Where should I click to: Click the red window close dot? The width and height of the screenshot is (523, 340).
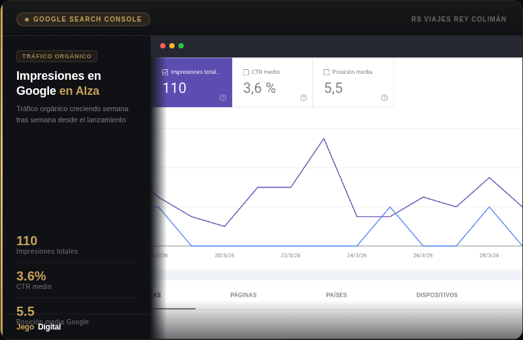[x=163, y=46]
